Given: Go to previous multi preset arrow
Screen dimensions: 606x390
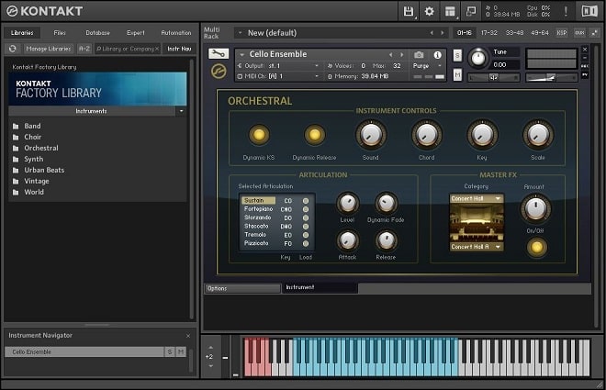Looking at the screenshot, I should coord(432,33).
